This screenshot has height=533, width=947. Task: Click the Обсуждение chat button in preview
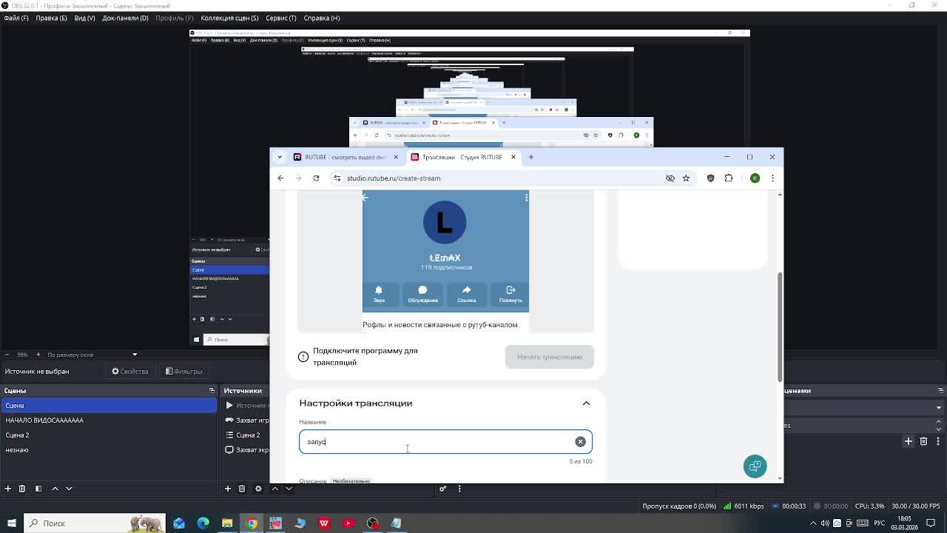[x=422, y=294]
